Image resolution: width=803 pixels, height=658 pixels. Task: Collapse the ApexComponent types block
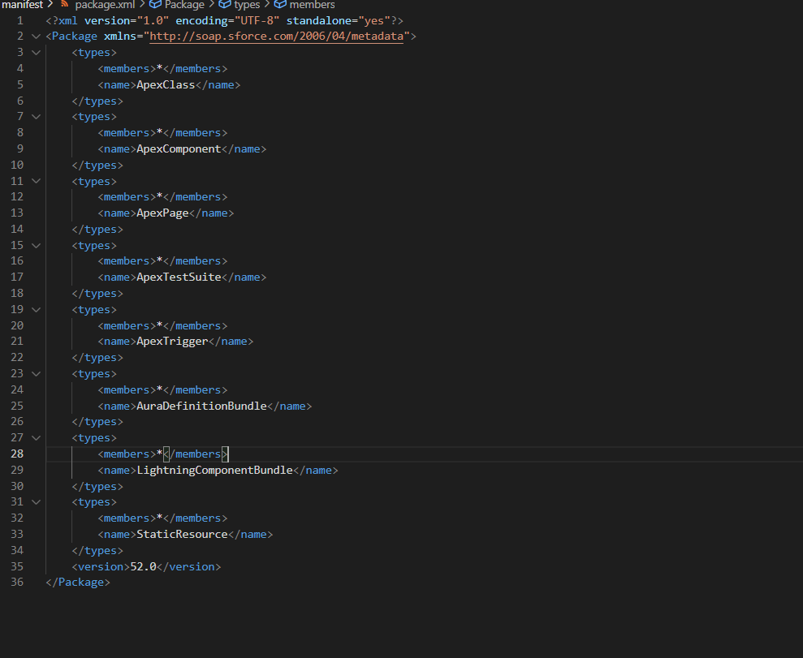click(36, 116)
